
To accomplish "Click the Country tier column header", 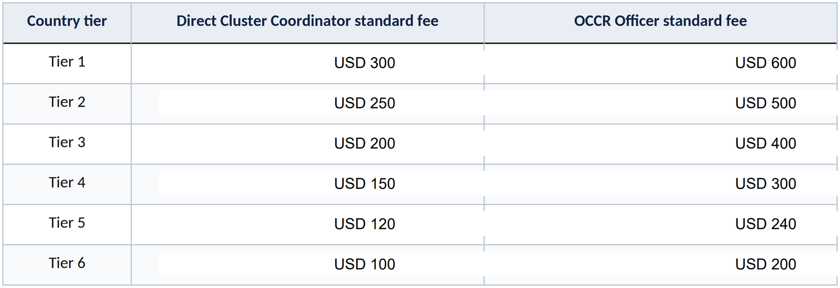I will coord(67,21).
